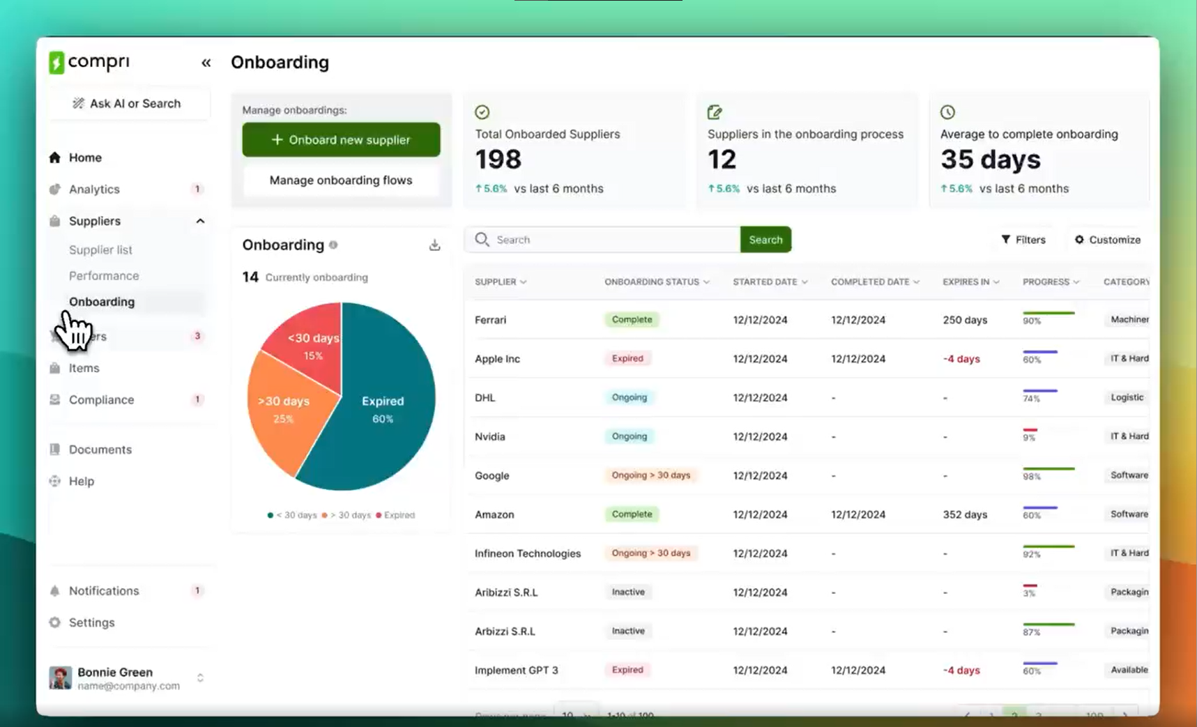Open Compliance via its sidebar icon
Screen dimensions: 1197x727
55,400
